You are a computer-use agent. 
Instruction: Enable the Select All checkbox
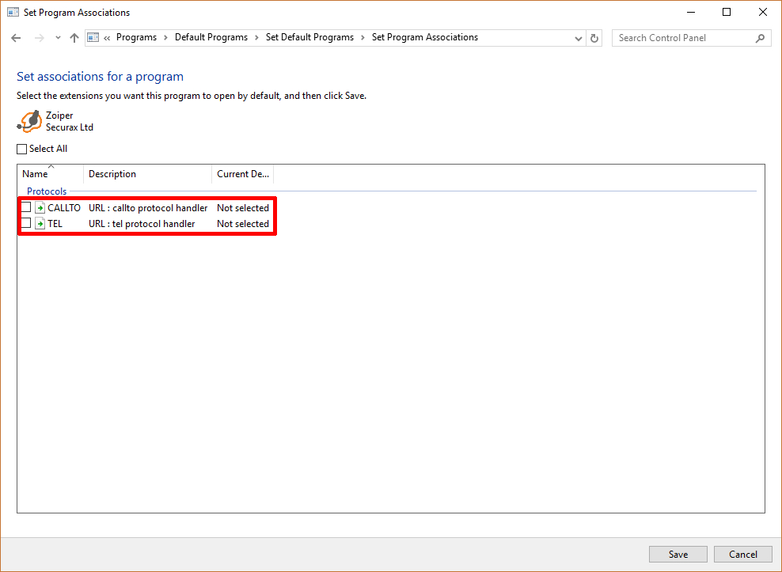(x=22, y=149)
